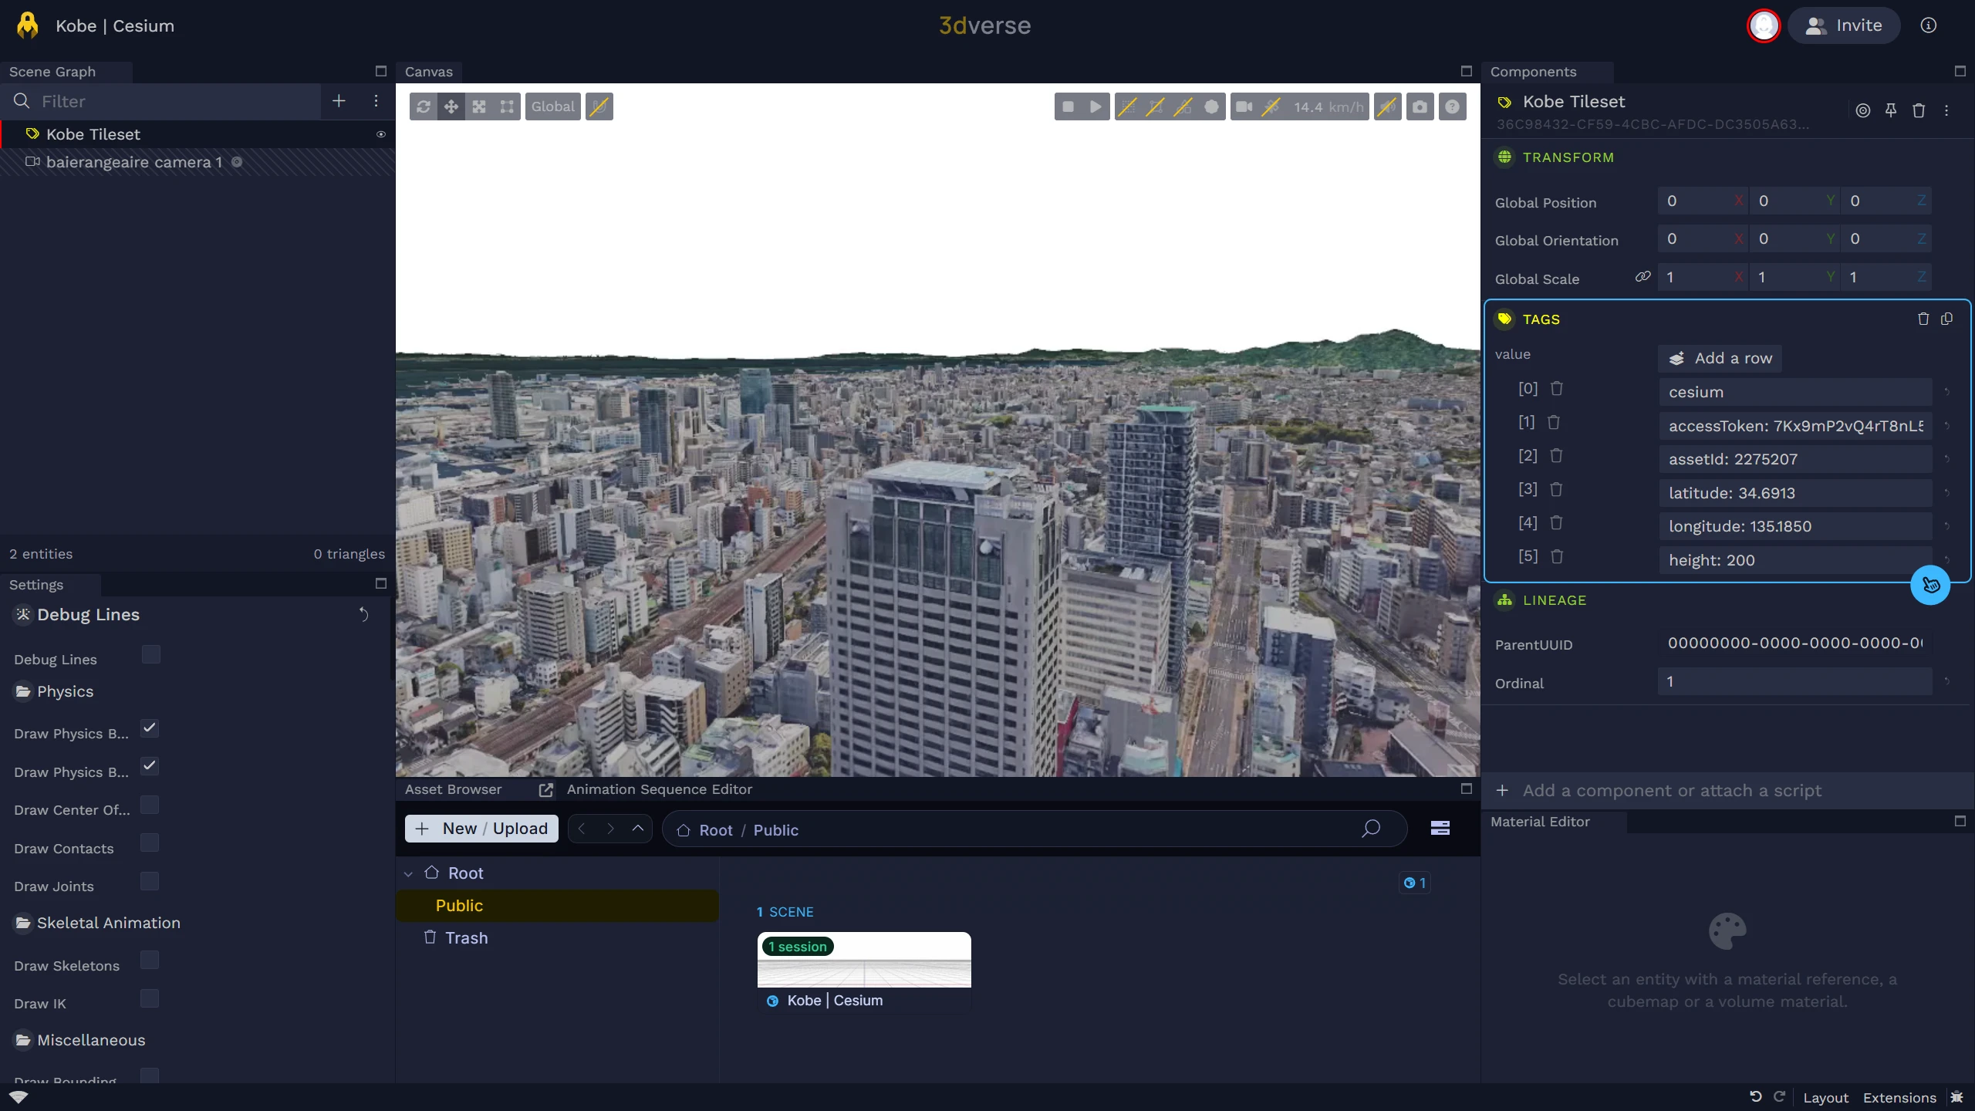Image resolution: width=1975 pixels, height=1111 pixels.
Task: Open canvas help question mark icon
Action: [1453, 106]
